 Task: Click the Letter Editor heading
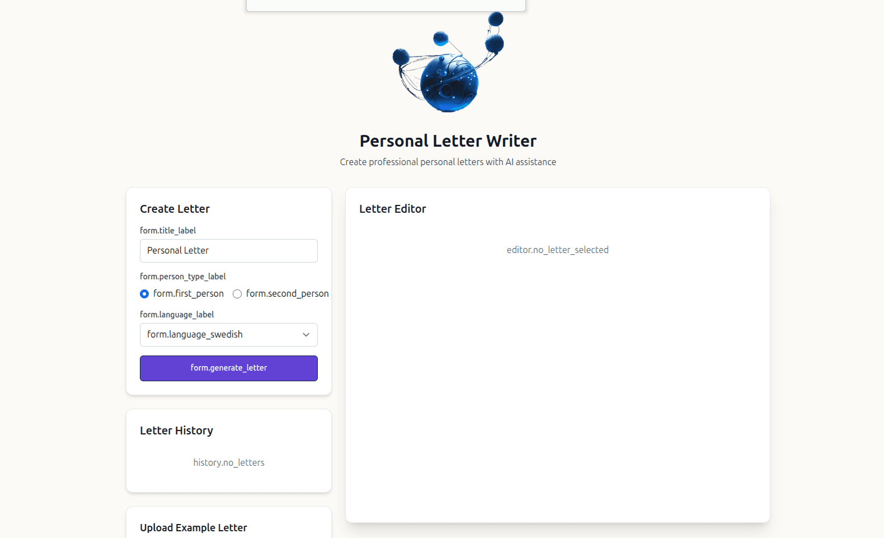pyautogui.click(x=392, y=208)
